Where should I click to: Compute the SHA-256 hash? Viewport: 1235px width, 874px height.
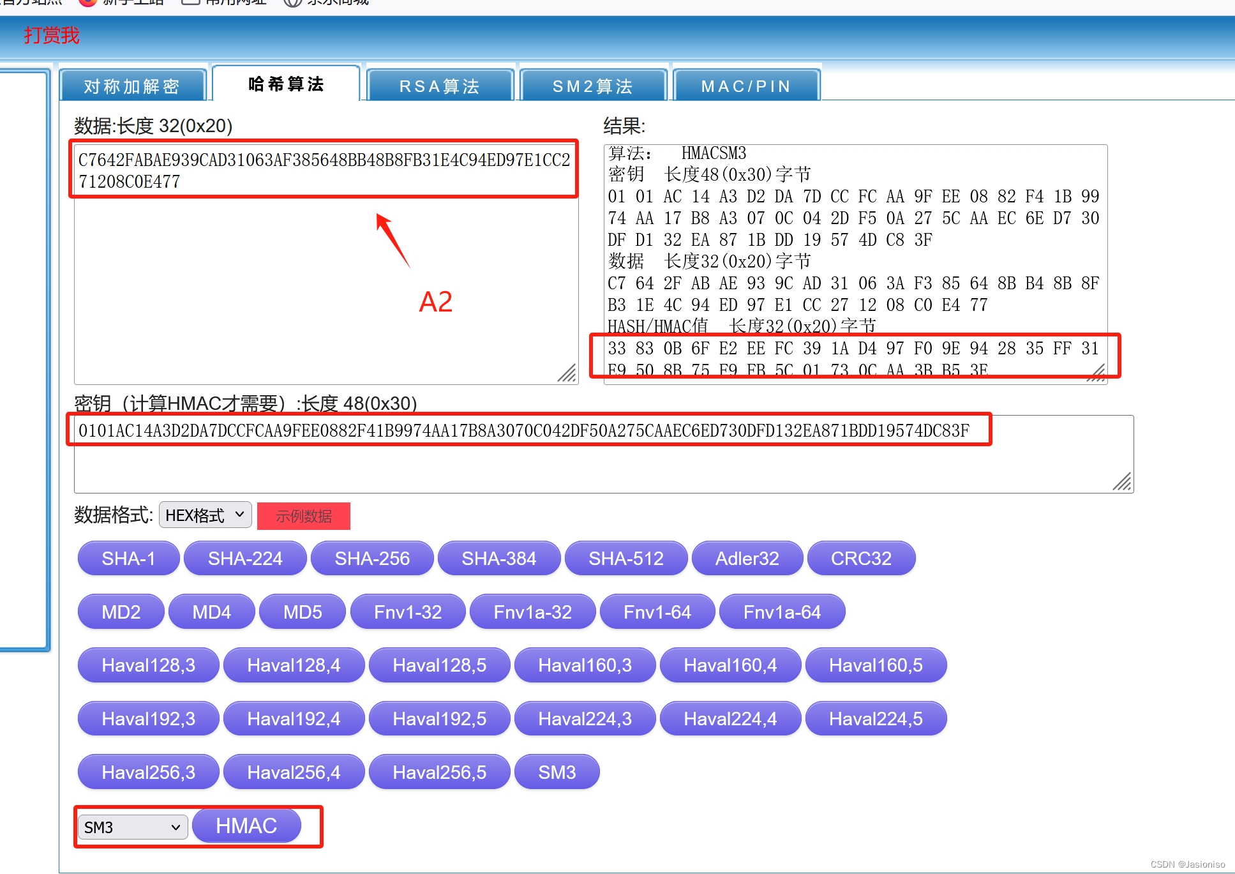click(x=371, y=558)
